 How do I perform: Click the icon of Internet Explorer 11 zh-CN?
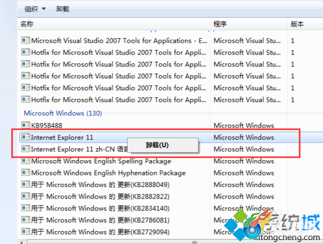pos(26,149)
